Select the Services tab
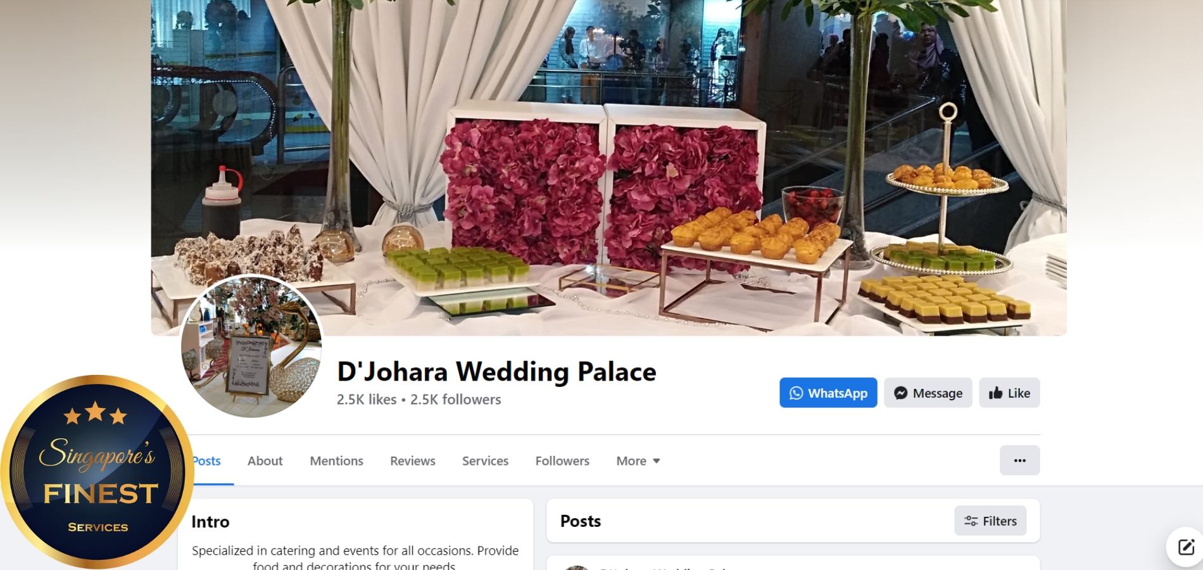1203x570 pixels. point(485,461)
